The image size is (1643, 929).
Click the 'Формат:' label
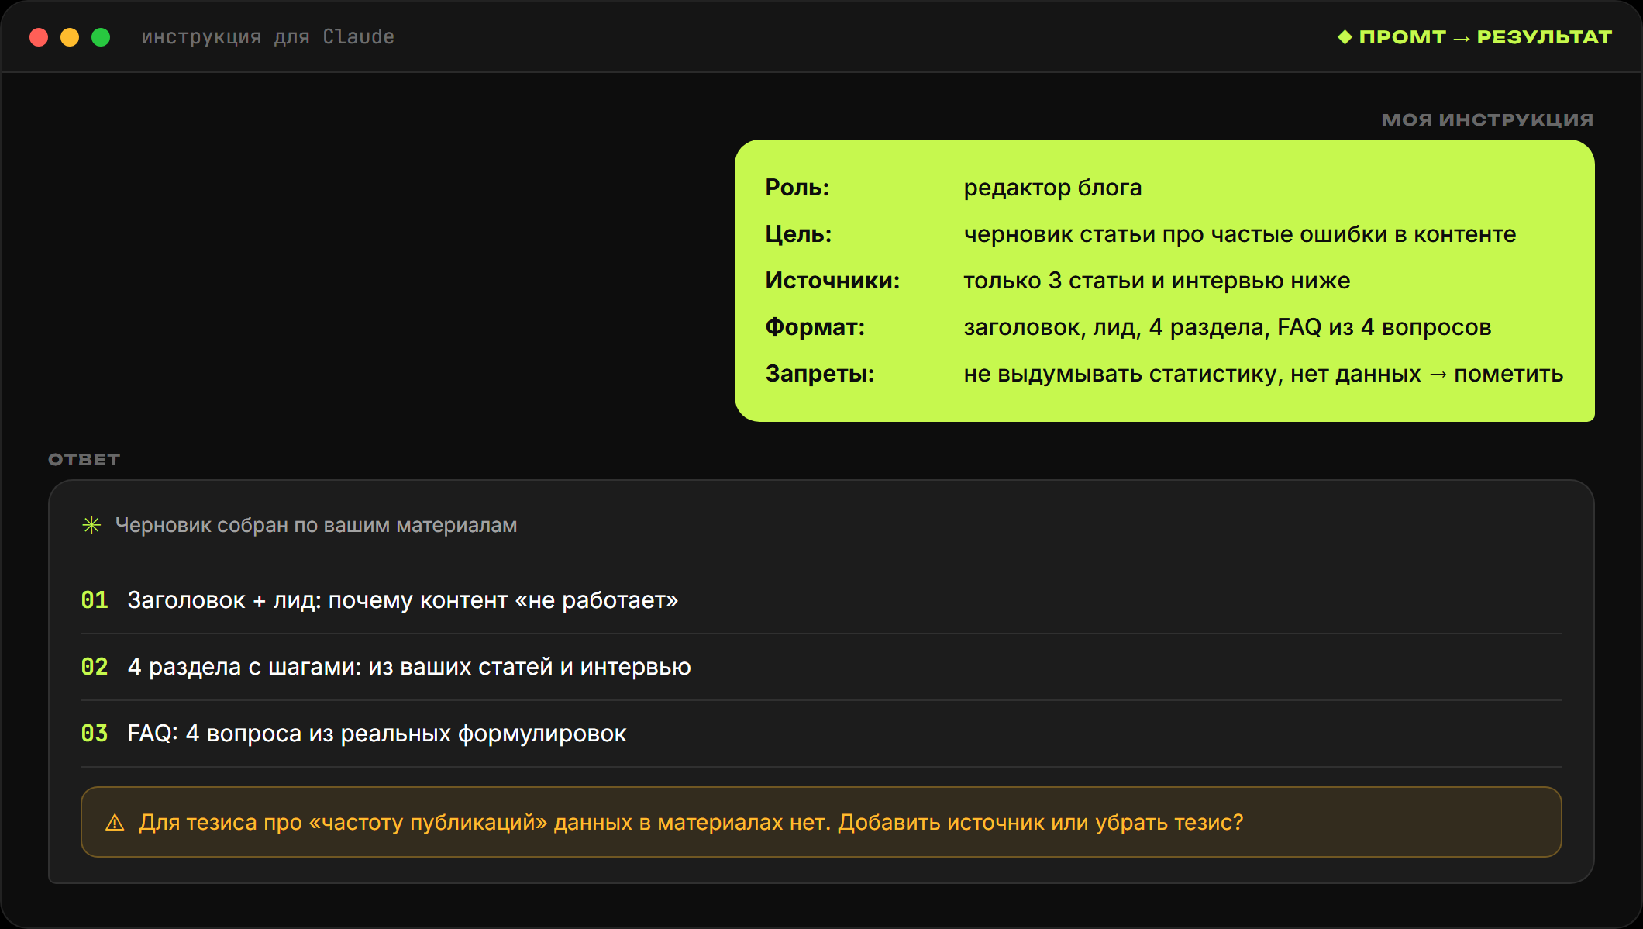click(x=815, y=327)
